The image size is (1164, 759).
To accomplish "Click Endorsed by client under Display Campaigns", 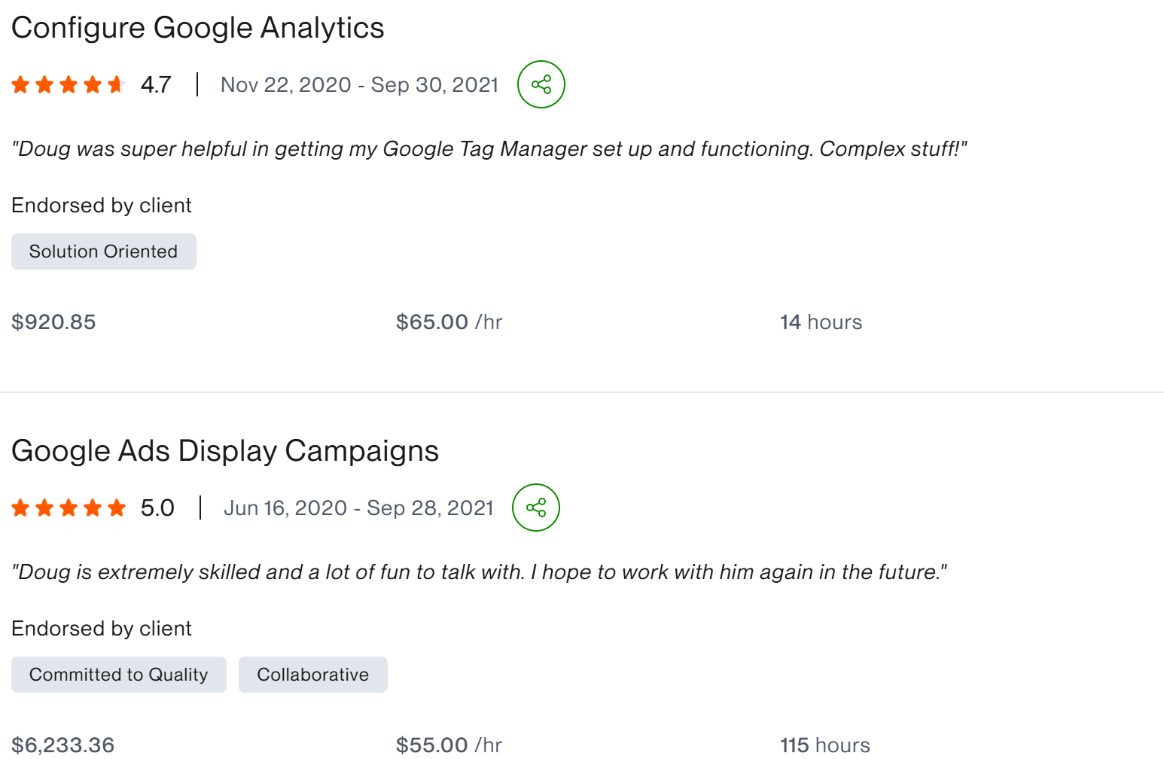I will coord(102,629).
